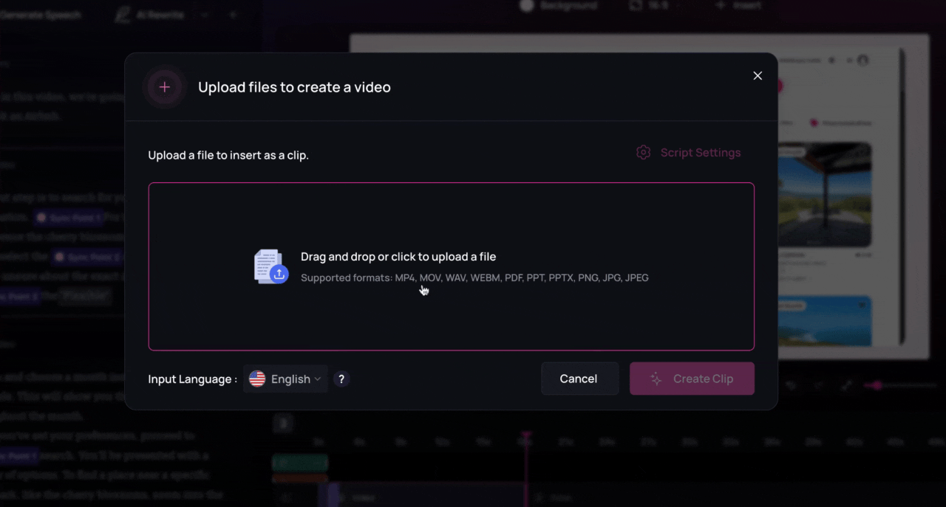Click the plus icon beside dialog title
This screenshot has height=507, width=946.
click(164, 87)
